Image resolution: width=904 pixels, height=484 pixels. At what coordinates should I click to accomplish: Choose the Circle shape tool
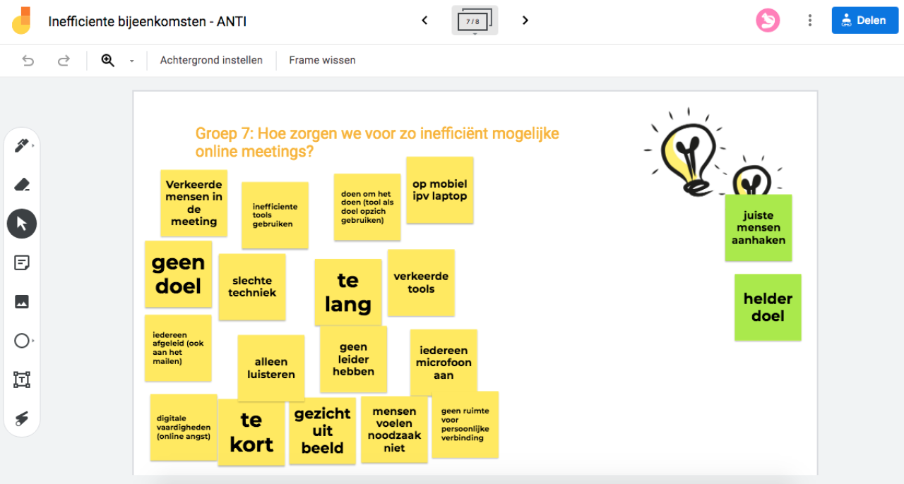click(x=22, y=341)
